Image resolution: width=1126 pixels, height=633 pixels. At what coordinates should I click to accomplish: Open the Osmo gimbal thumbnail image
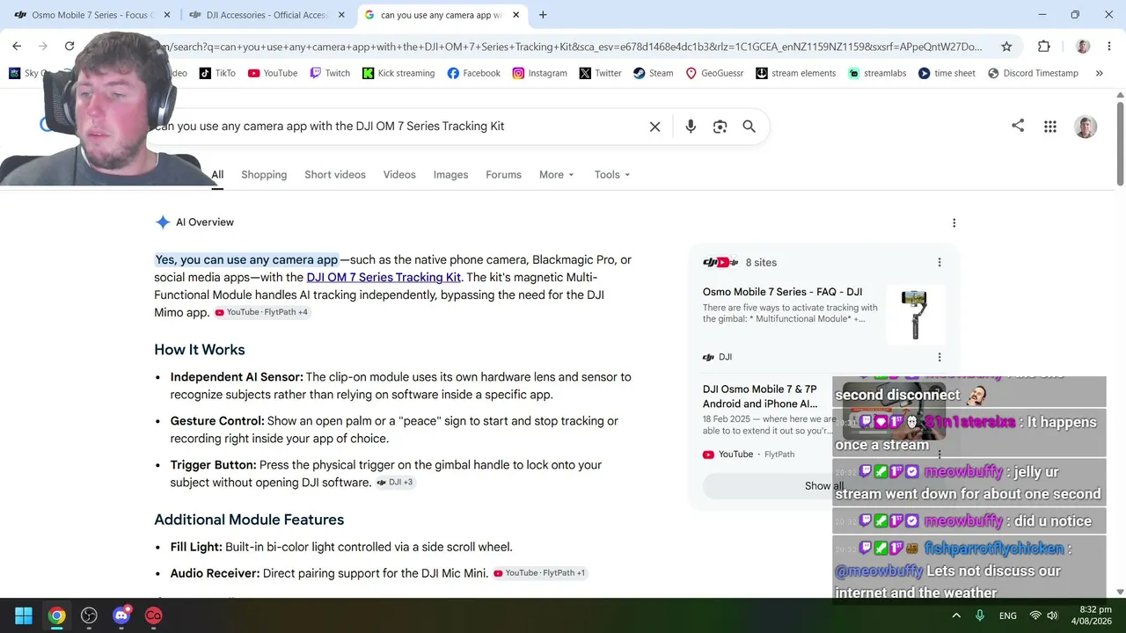[x=916, y=313]
